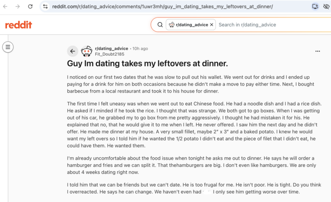This screenshot has width=331, height=202.
Task: Remove the r/dating_advice search filter
Action: [212, 25]
